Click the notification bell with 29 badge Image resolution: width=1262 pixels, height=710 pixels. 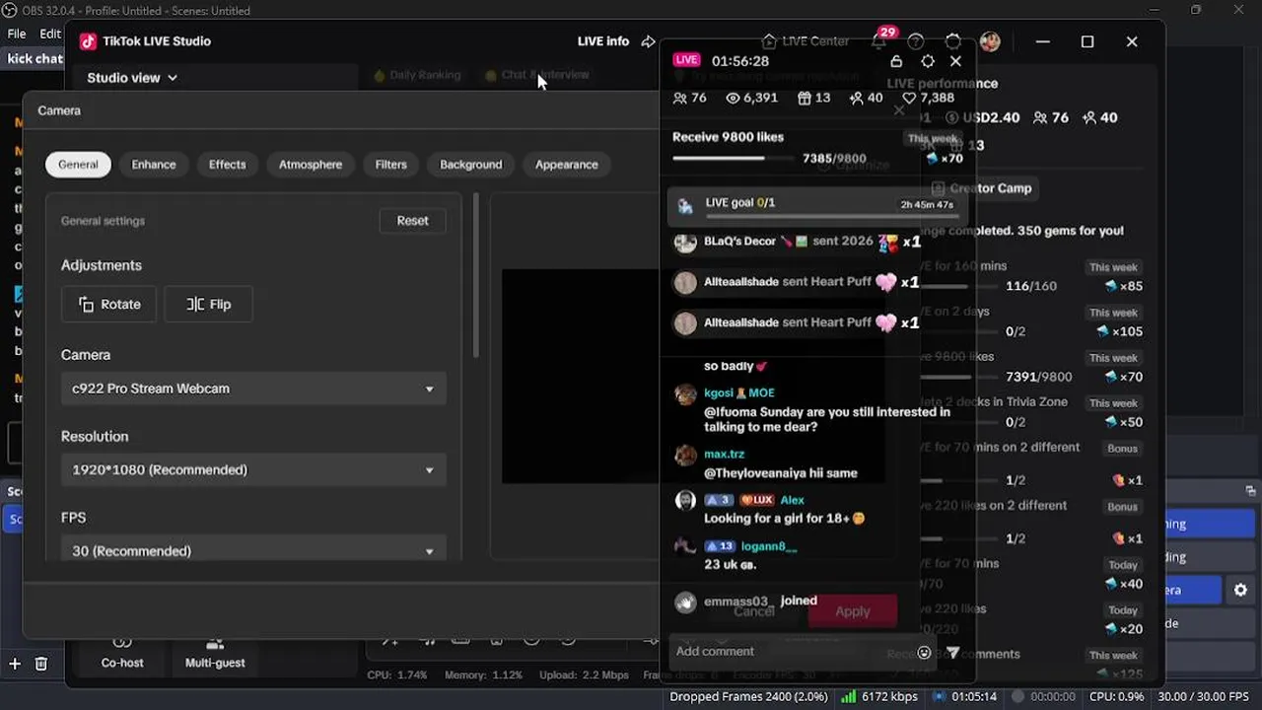(x=879, y=40)
